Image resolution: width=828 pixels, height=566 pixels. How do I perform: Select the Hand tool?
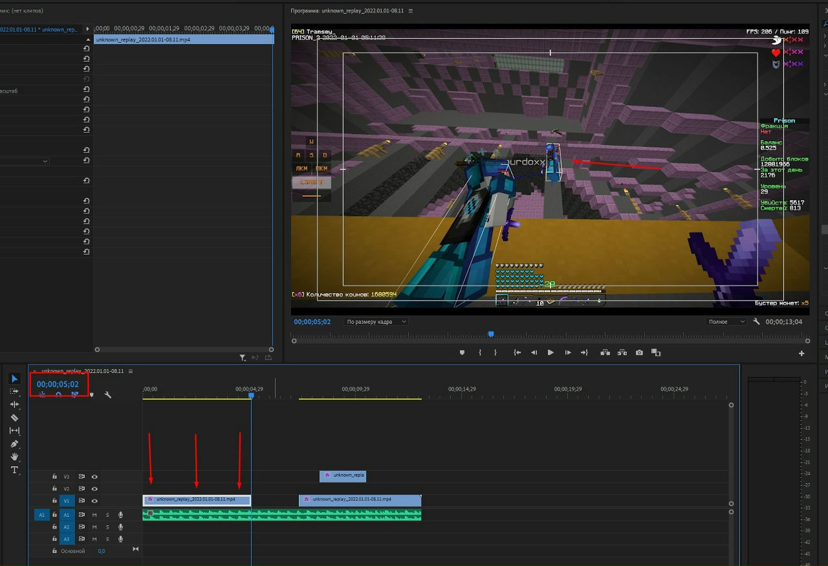(15, 457)
